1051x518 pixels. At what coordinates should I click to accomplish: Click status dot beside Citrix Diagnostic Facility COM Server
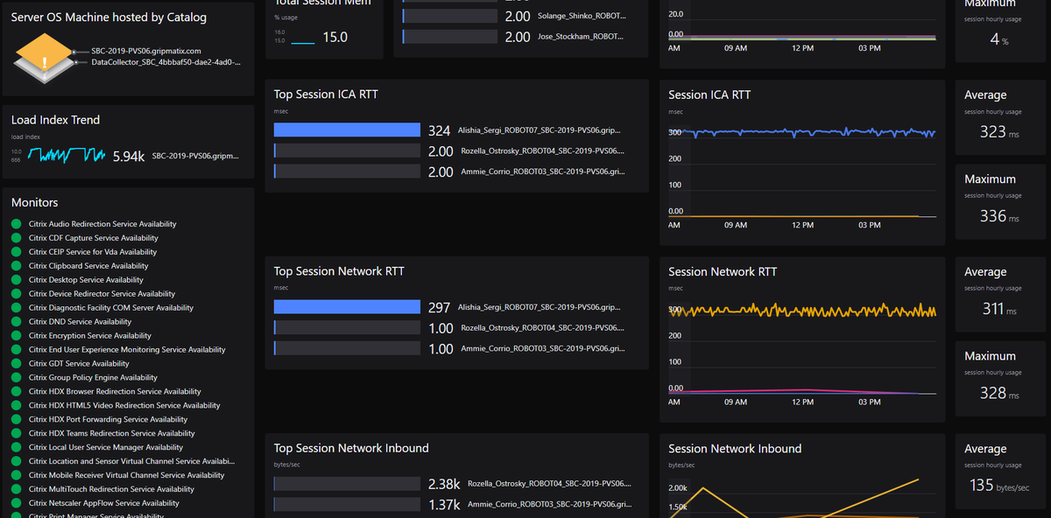16,308
